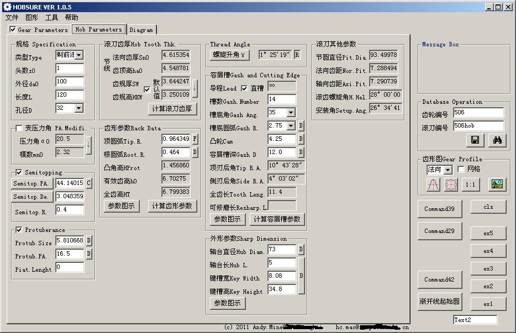Viewport: 516px width, 333px height.
Task: Click the Command39 button
Action: pyautogui.click(x=439, y=209)
